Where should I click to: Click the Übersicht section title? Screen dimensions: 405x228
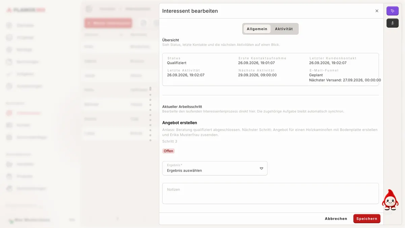tap(170, 40)
